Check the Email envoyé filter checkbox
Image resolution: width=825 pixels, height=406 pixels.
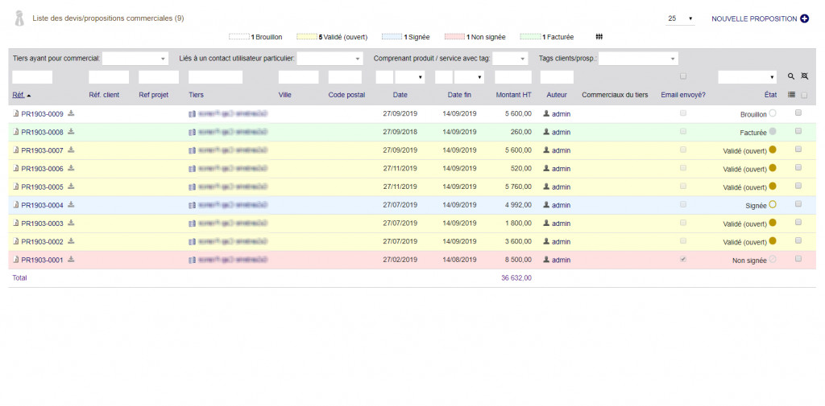[x=683, y=76]
